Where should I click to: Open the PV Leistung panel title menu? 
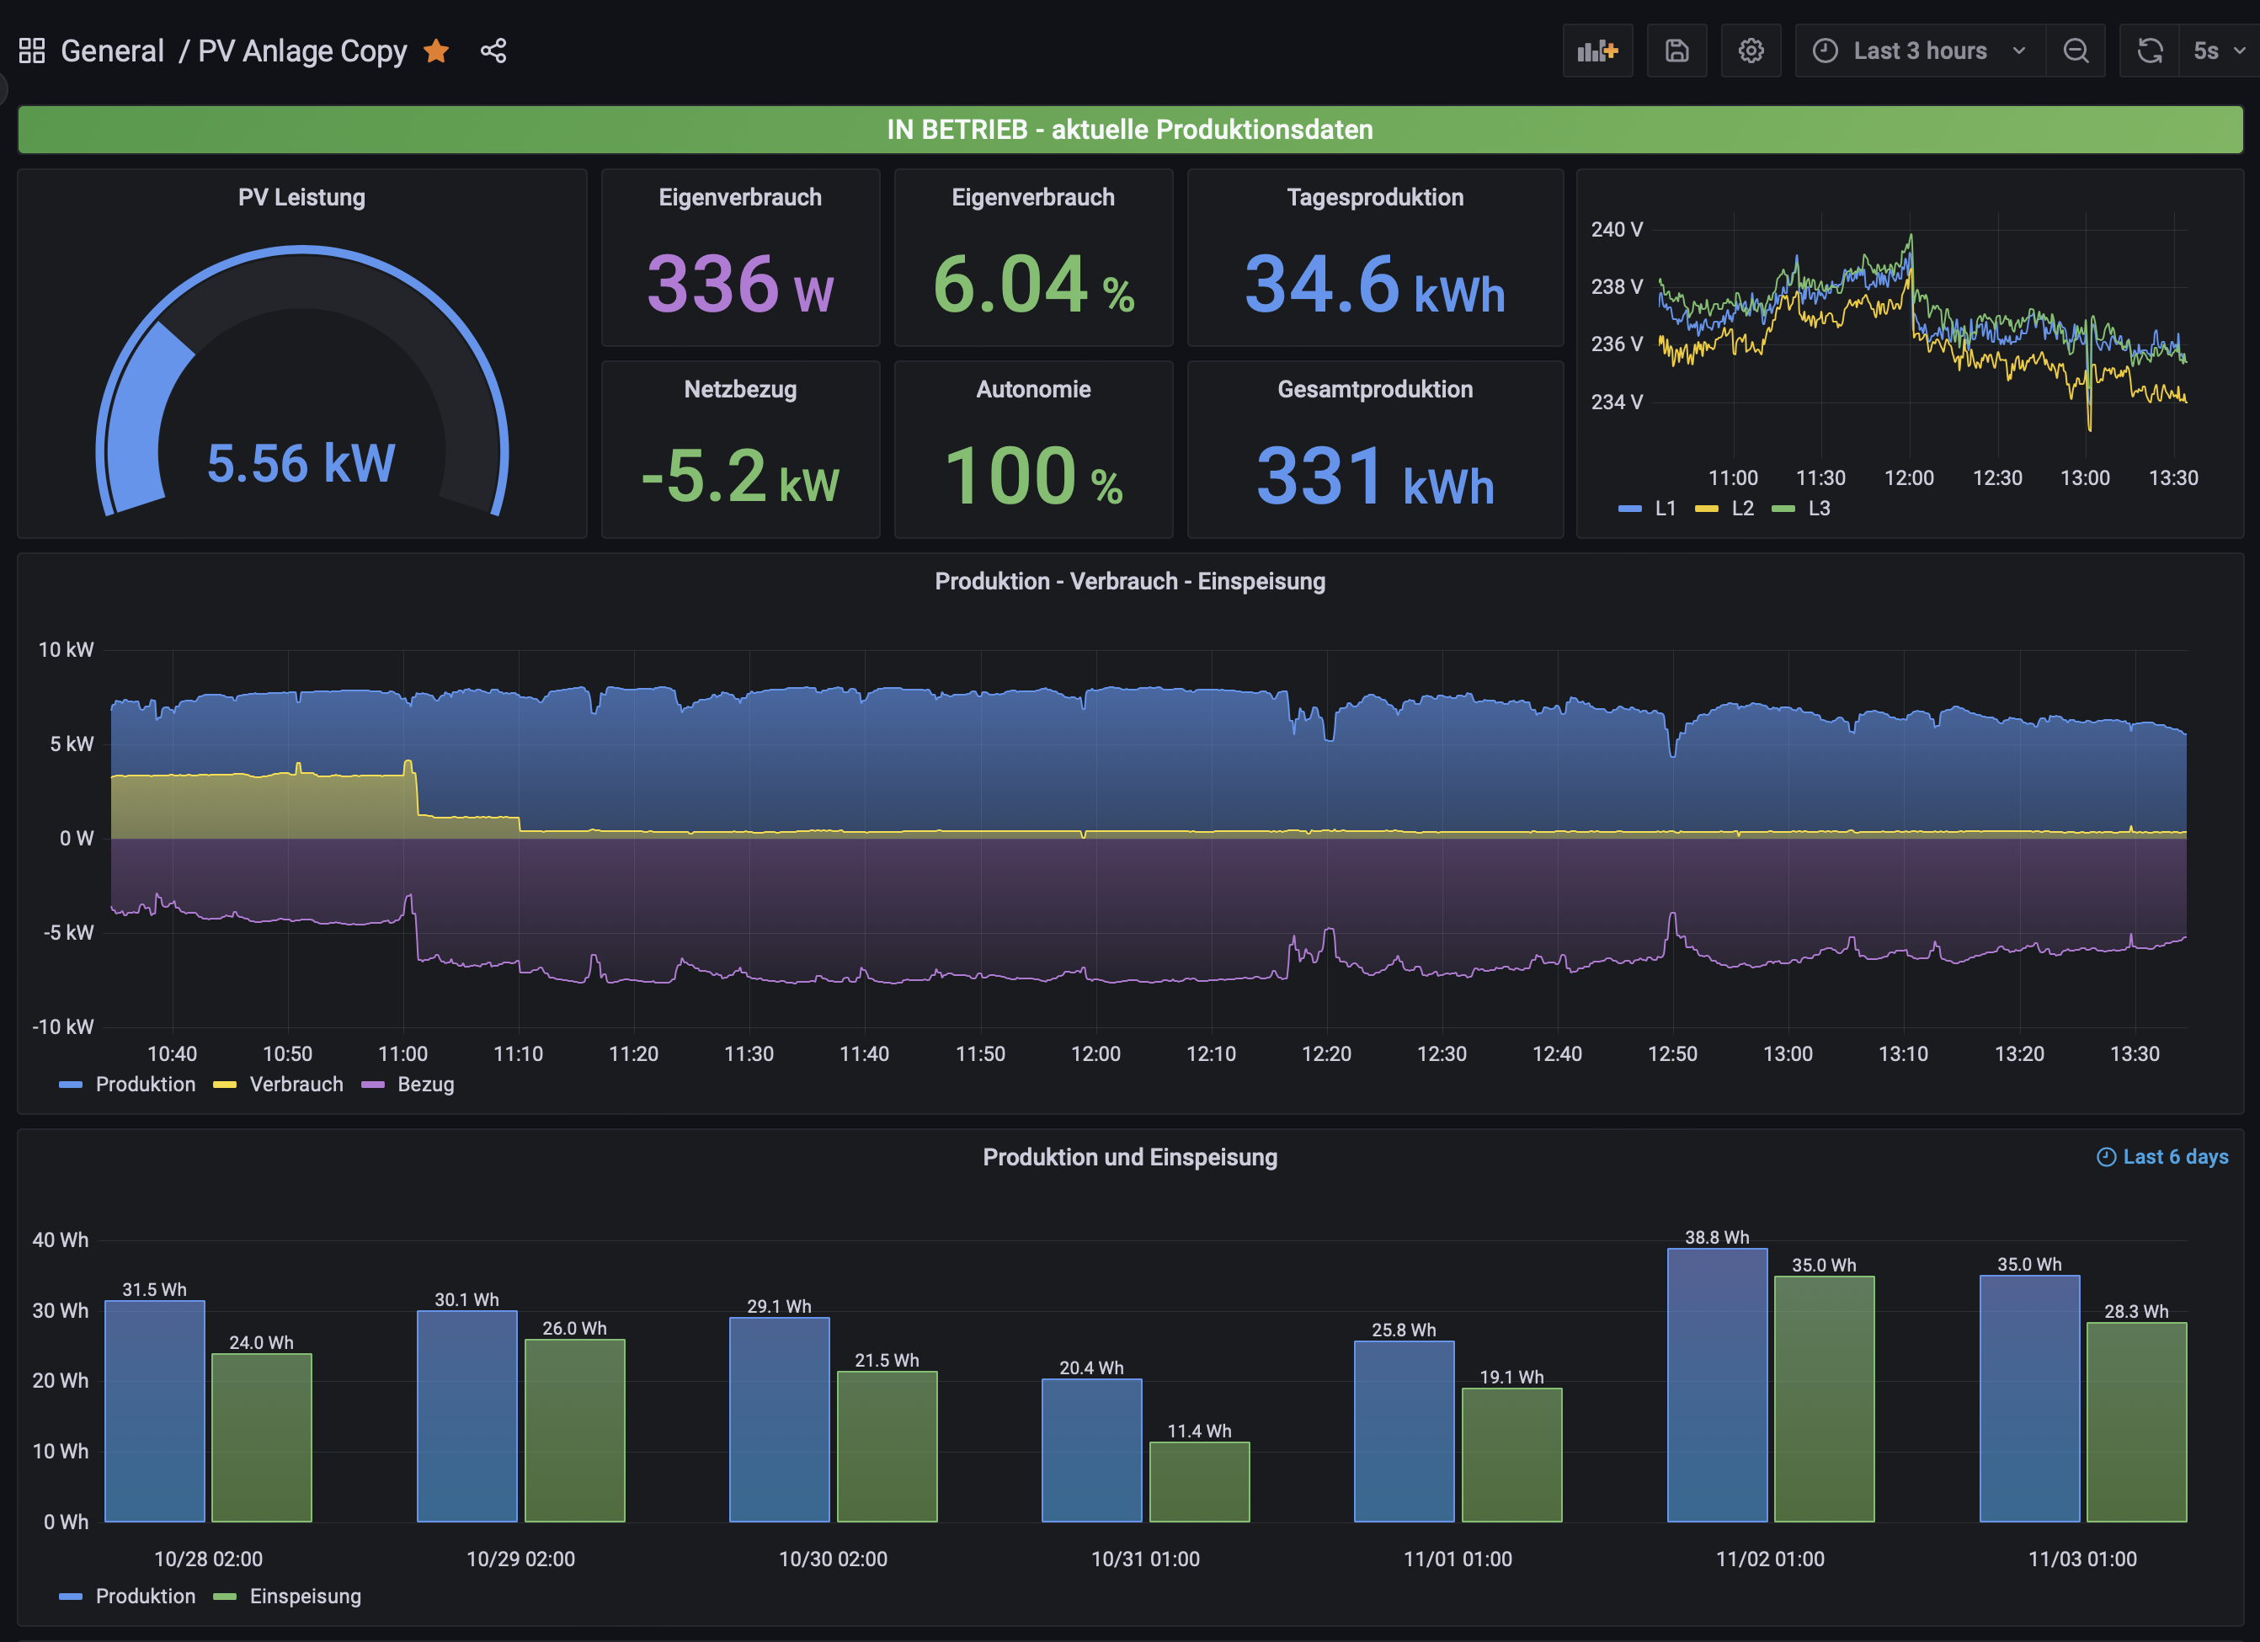(x=301, y=197)
